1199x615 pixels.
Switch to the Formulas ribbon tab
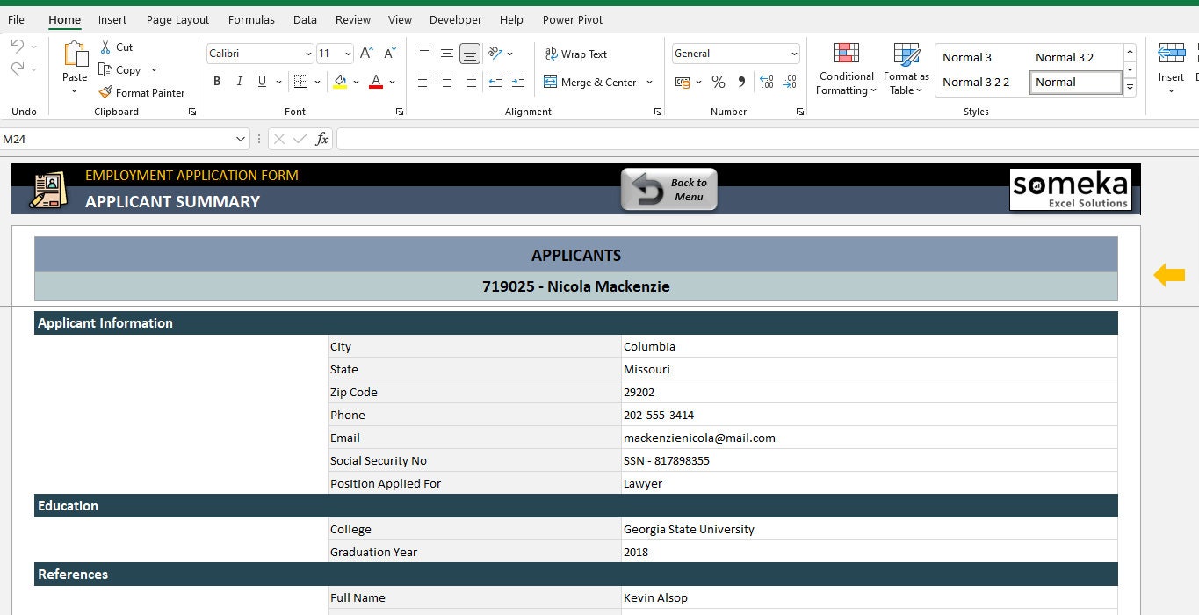coord(250,19)
